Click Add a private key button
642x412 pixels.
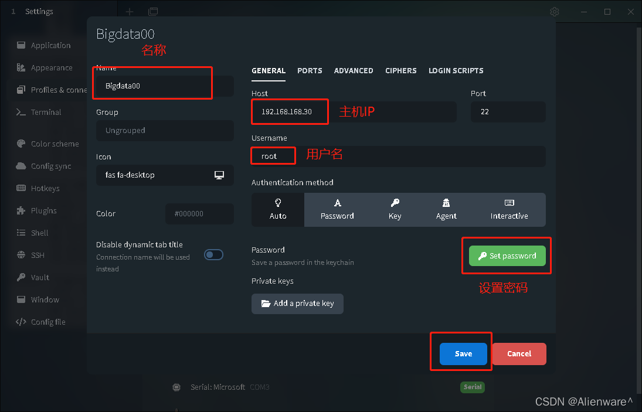click(298, 304)
